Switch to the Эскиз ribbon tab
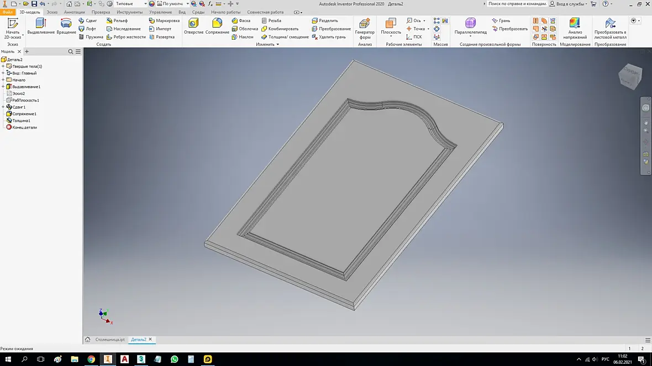Viewport: 652px width, 366px height. [x=52, y=12]
